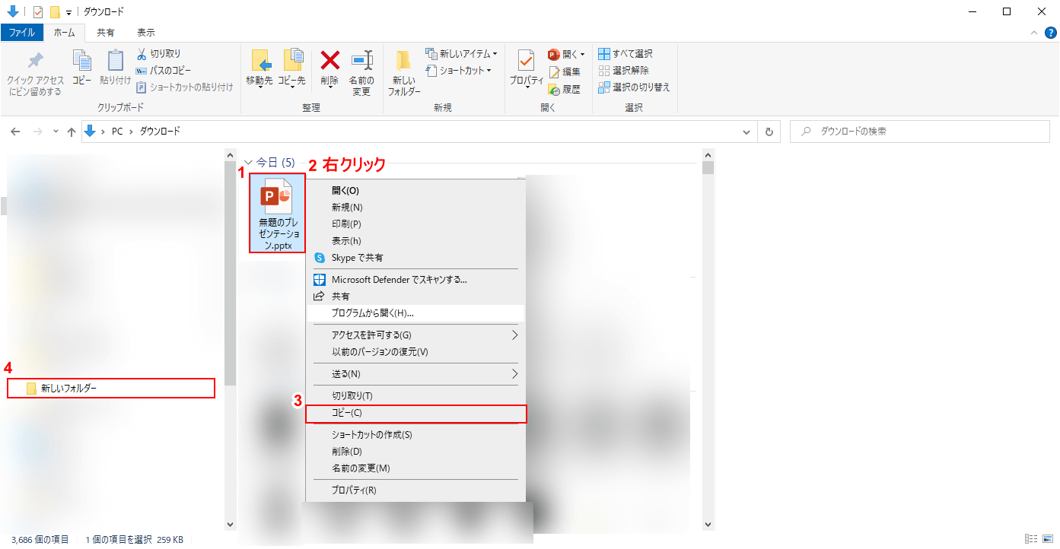The width and height of the screenshot is (1060, 549).
Task: Choose 開く(O) in the context menu
Action: click(x=415, y=190)
